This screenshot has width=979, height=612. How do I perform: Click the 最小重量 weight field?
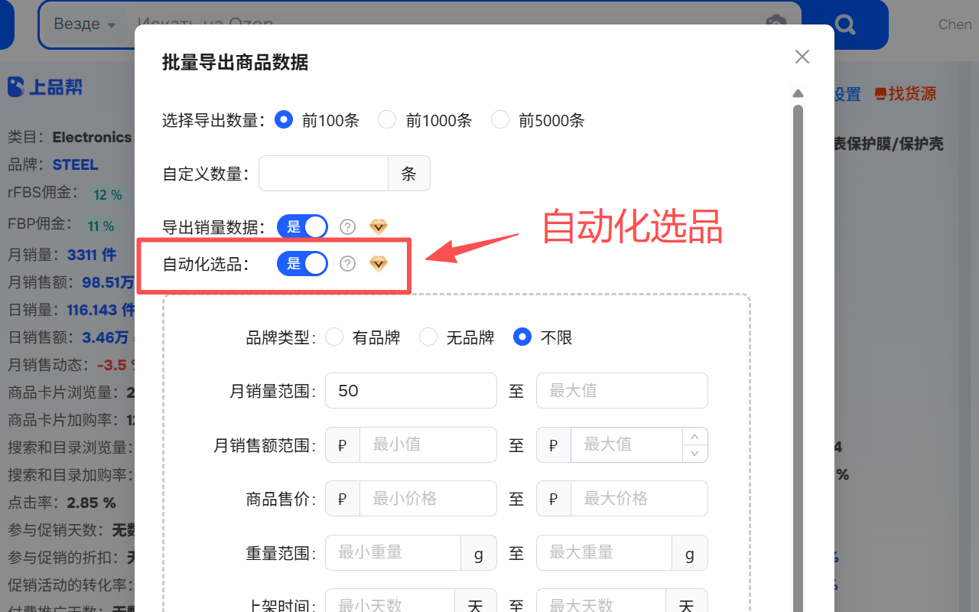coord(393,552)
